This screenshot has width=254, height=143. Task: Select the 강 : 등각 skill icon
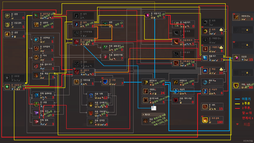pyautogui.click(x=76, y=24)
